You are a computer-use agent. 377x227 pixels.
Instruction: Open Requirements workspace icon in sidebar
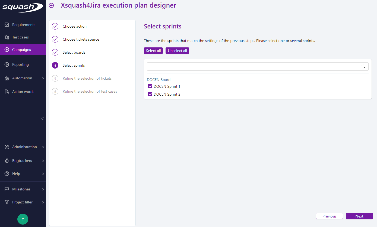tap(7, 25)
